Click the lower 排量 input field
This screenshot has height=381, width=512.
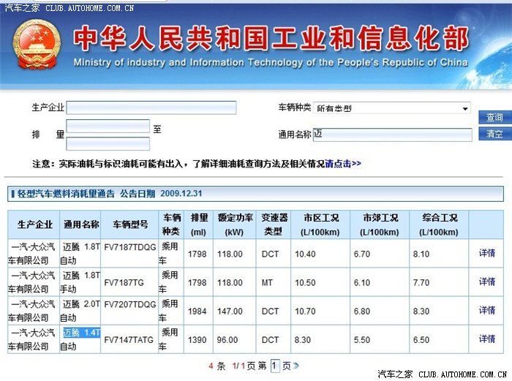(108, 143)
